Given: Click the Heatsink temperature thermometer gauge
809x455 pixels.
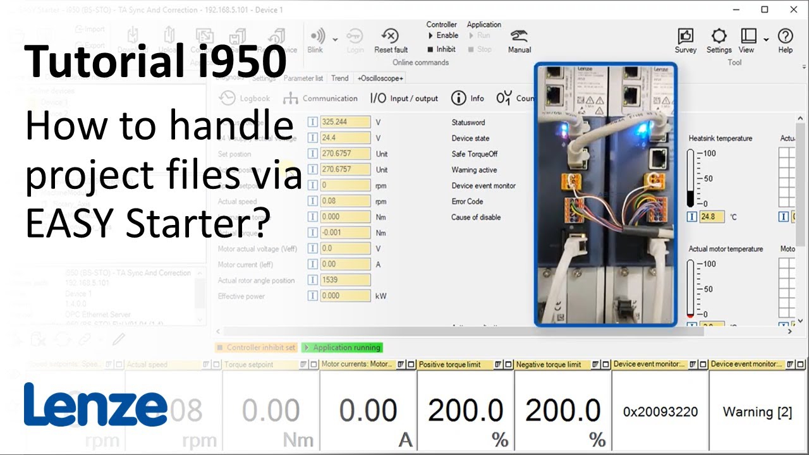Looking at the screenshot, I should click(x=691, y=179).
